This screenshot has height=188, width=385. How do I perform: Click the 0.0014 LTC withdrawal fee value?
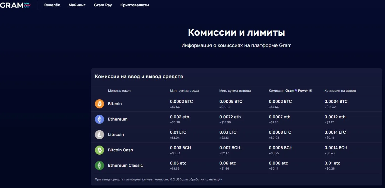tap(335, 132)
